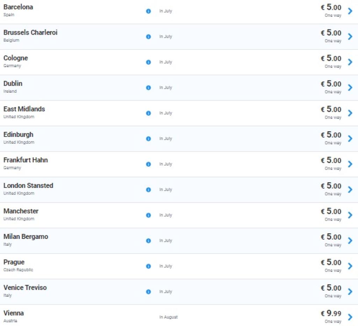Open Frankfurt Hahn info icon
Viewport: 358px width, 326px height.
(x=148, y=164)
